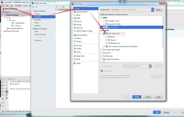Click red minus remove icon in Project Structure
Image resolution: width=184 pixels, height=117 pixels.
point(60,7)
